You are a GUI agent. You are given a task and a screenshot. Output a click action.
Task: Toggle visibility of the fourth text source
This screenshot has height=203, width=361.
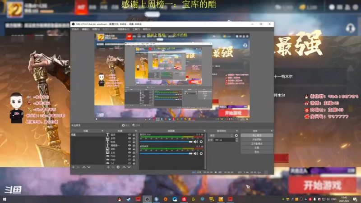click(130, 145)
